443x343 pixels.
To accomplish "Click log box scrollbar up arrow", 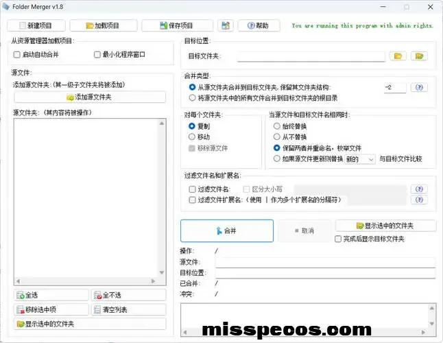I will (x=432, y=308).
